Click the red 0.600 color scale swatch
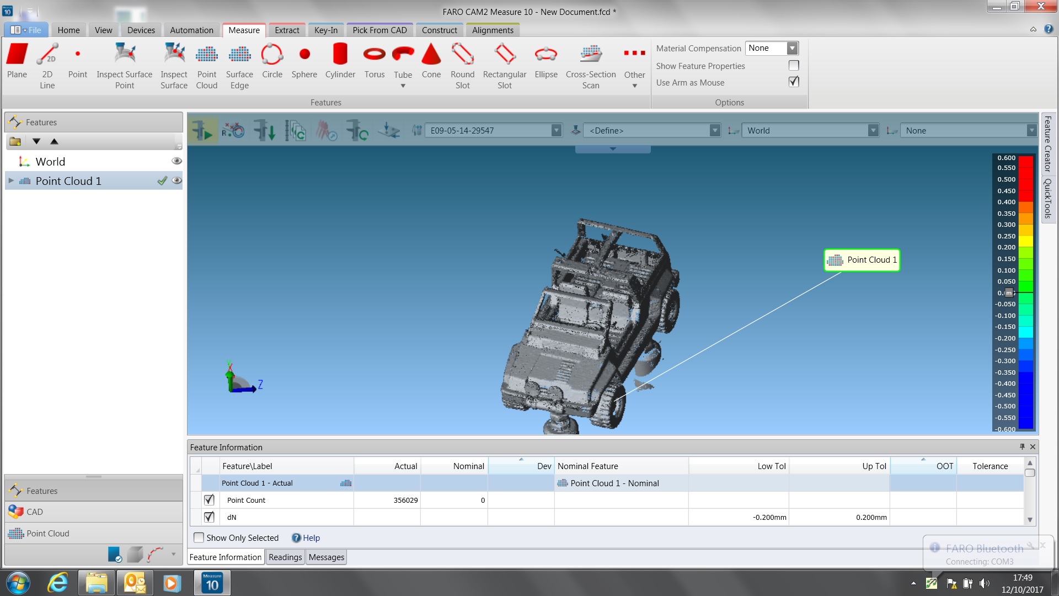Viewport: 1059px width, 596px height. [1025, 161]
